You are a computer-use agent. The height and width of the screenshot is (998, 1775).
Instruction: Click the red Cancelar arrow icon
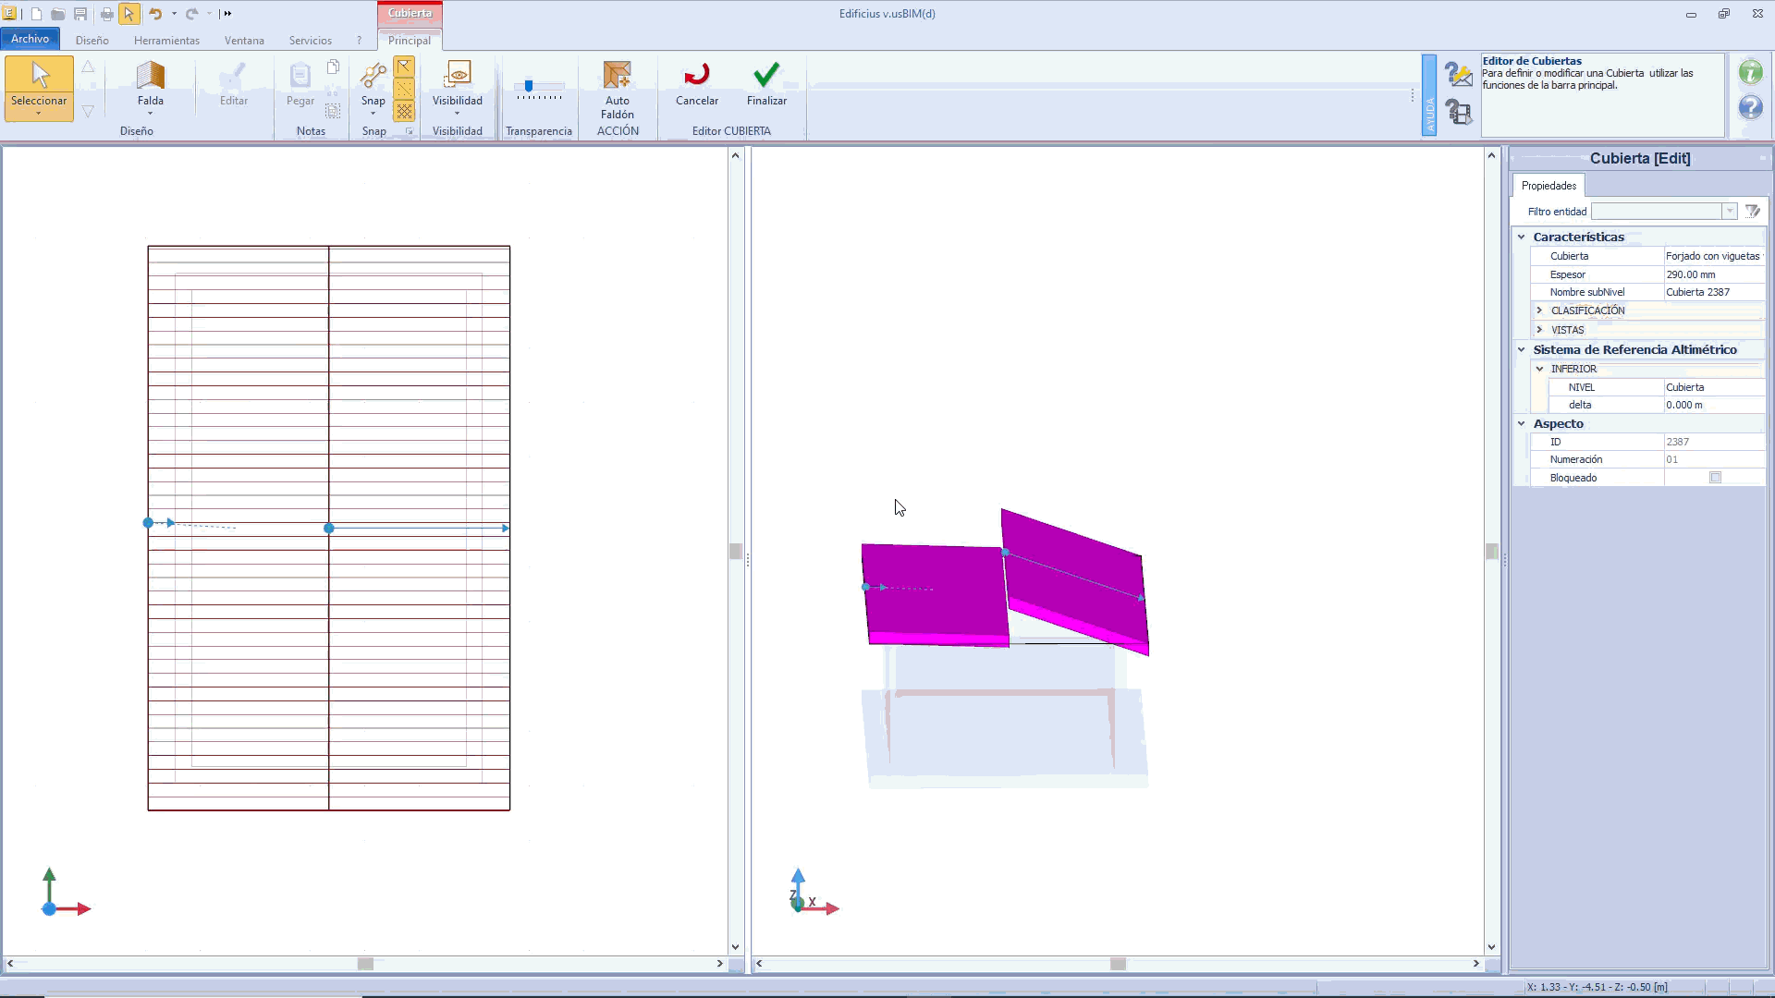(x=696, y=75)
